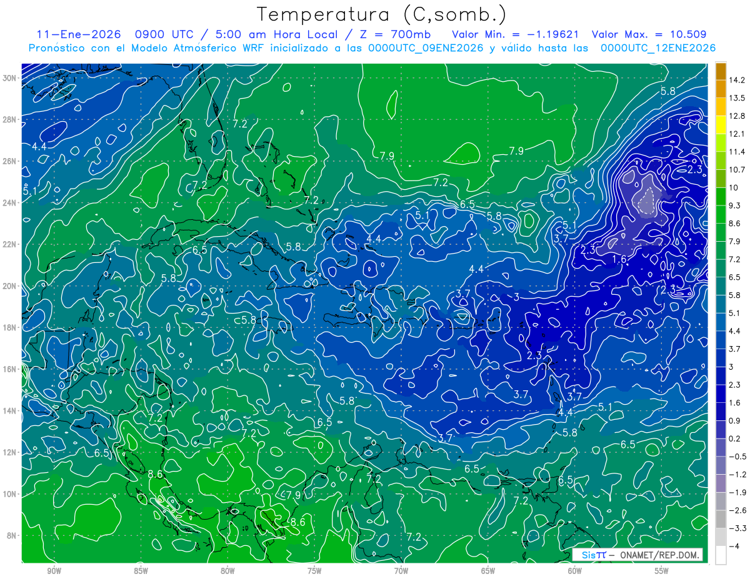Click the "65W" longitude axis label
The width and height of the screenshot is (750, 579).
(x=488, y=571)
